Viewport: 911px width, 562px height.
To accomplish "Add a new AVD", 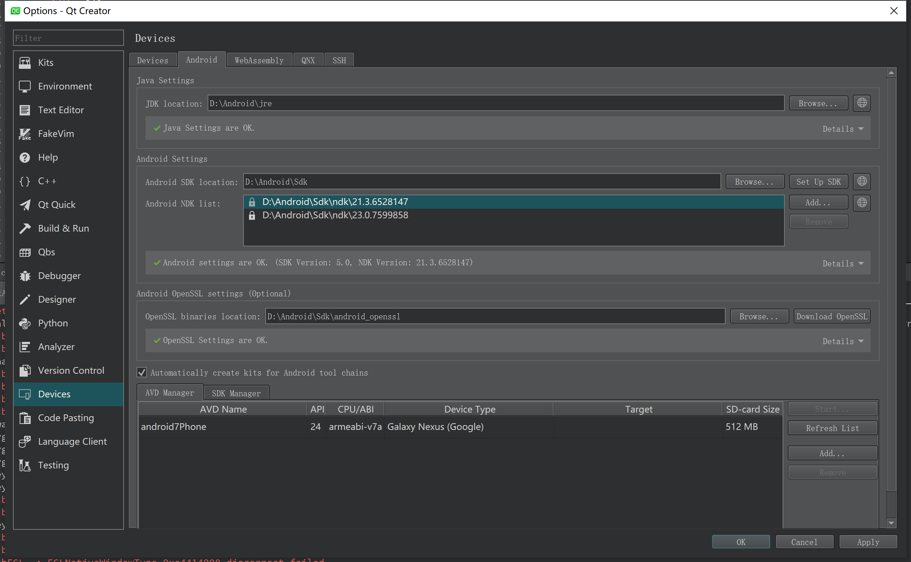I will pyautogui.click(x=833, y=453).
